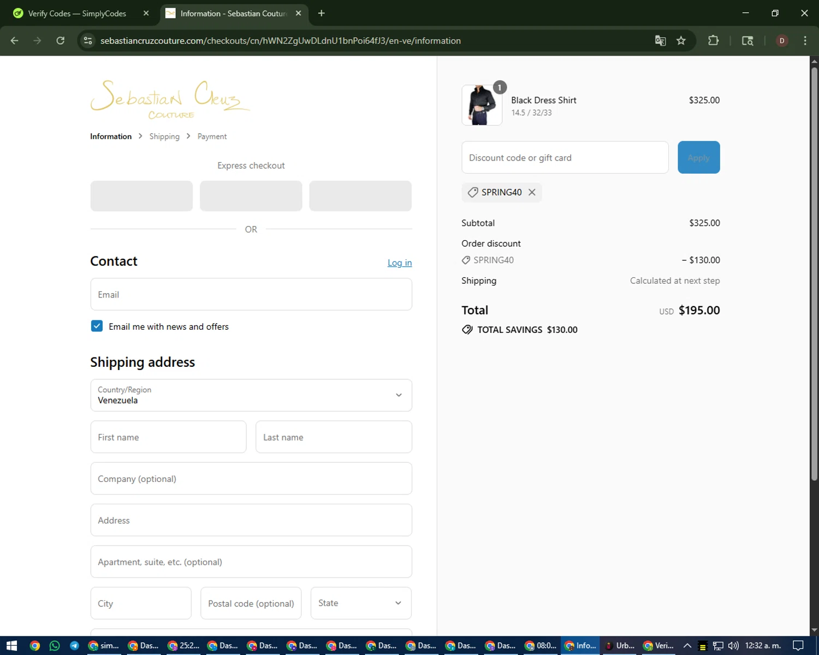Switch to the 'Urb...' taskbar window
Screen dimensions: 819x655
[x=620, y=646]
